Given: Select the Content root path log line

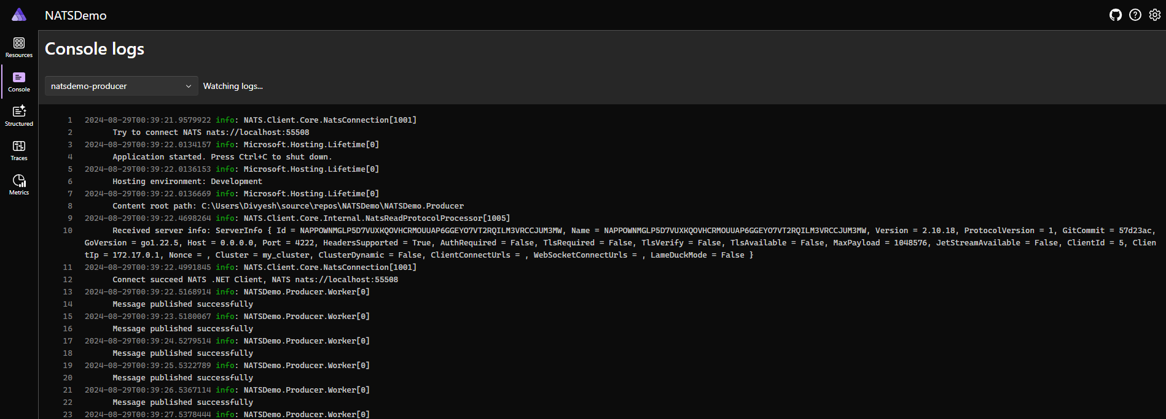Looking at the screenshot, I should [x=288, y=206].
